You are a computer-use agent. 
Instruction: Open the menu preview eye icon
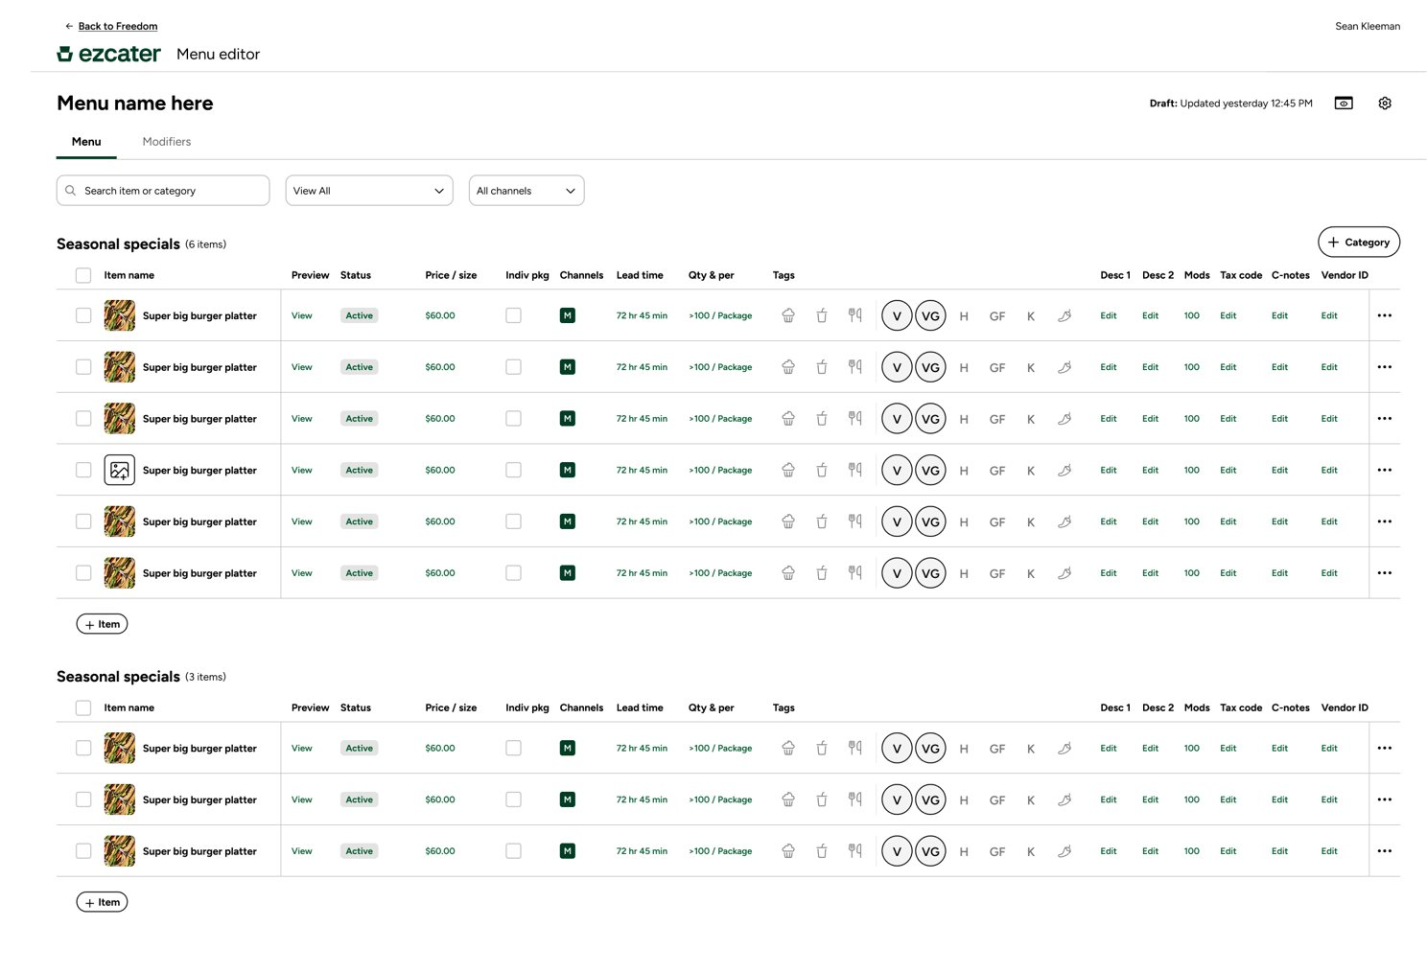point(1344,104)
